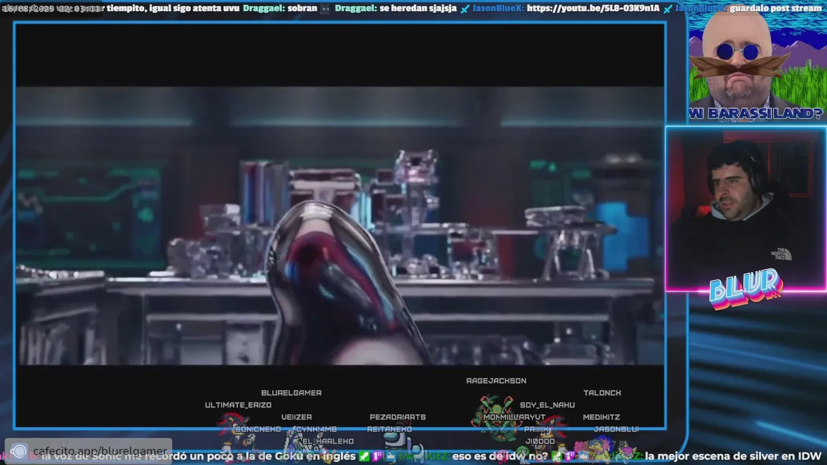Click the viewer name SOY_EL_NAHU
This screenshot has width=827, height=465.
(547, 405)
